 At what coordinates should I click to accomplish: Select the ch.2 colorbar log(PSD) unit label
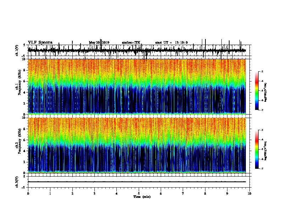coord(266,151)
